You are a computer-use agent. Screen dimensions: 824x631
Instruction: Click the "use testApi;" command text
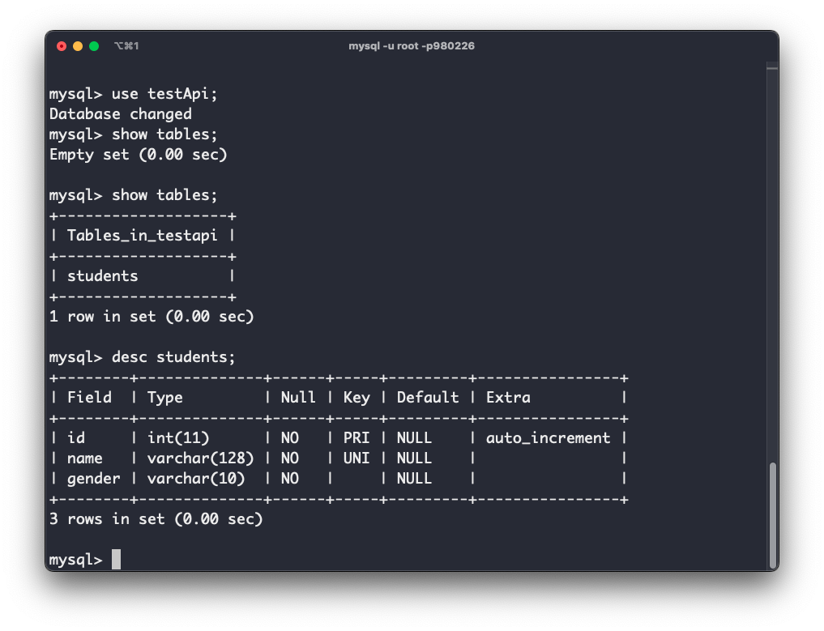(165, 94)
